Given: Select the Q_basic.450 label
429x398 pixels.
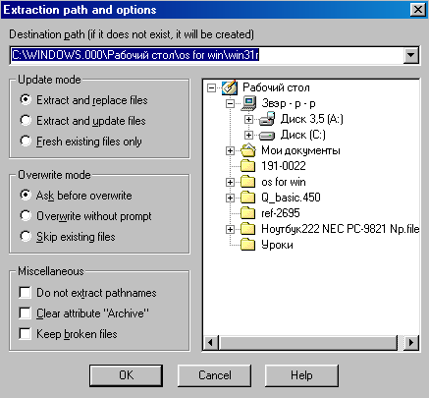Looking at the screenshot, I should click(291, 198).
